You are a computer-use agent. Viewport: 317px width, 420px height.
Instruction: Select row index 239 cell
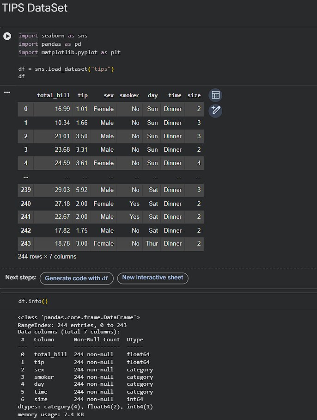point(26,190)
